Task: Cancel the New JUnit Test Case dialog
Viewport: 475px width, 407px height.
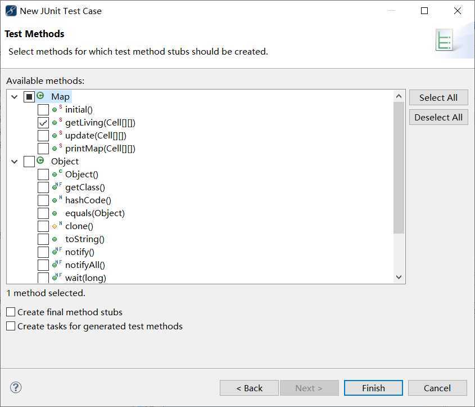Action: 437,388
